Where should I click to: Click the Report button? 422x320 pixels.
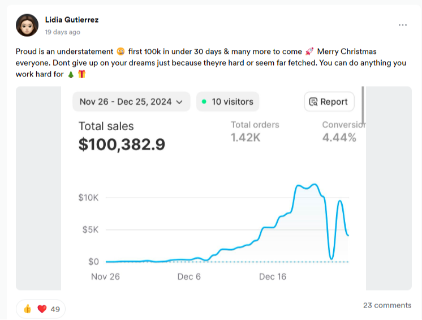pyautogui.click(x=329, y=102)
